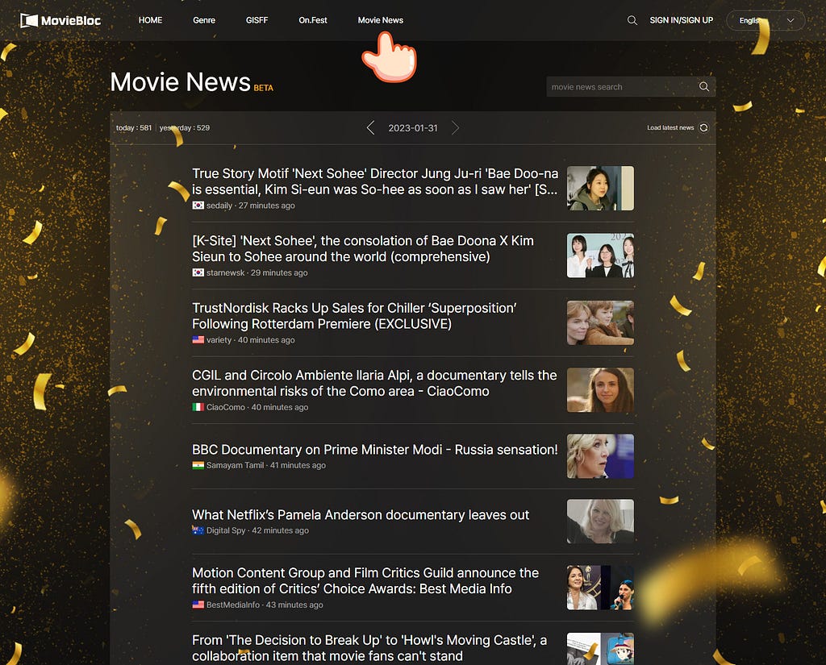Open thumbnail for Pamela Anderson article
826x665 pixels.
pyautogui.click(x=600, y=522)
